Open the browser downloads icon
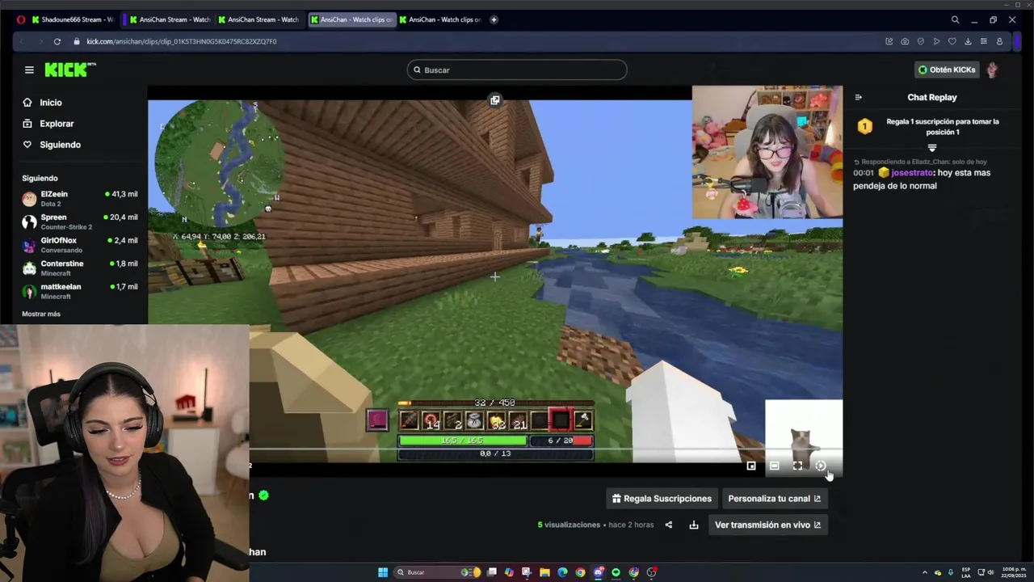1034x582 pixels. coord(968,41)
